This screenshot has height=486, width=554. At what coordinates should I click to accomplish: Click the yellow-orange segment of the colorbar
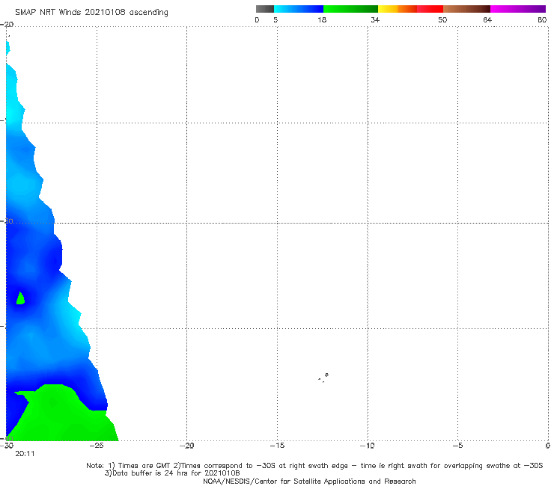click(x=398, y=9)
